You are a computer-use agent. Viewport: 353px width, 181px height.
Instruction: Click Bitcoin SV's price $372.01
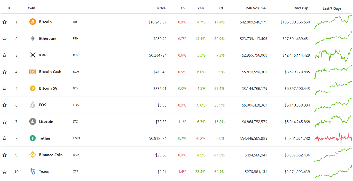coord(160,89)
